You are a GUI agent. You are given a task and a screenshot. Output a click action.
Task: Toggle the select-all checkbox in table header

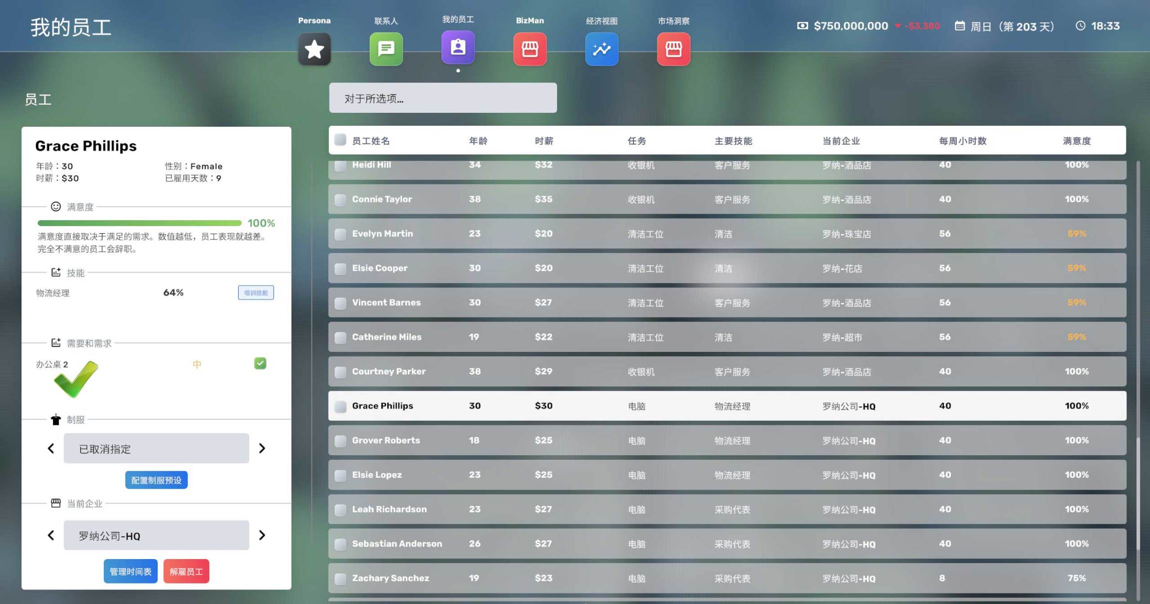pos(340,139)
